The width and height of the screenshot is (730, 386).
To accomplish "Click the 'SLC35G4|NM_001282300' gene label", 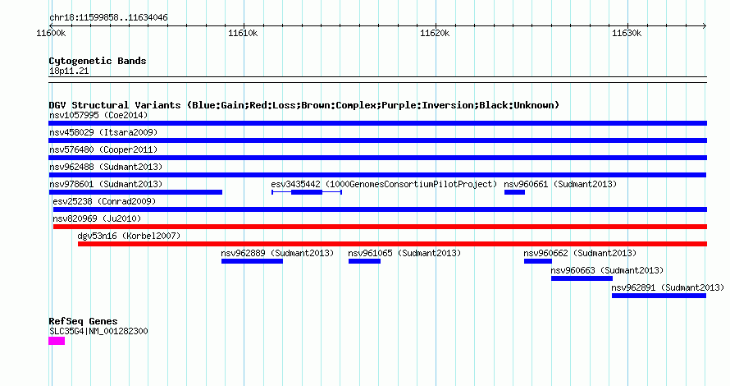I will coord(98,331).
